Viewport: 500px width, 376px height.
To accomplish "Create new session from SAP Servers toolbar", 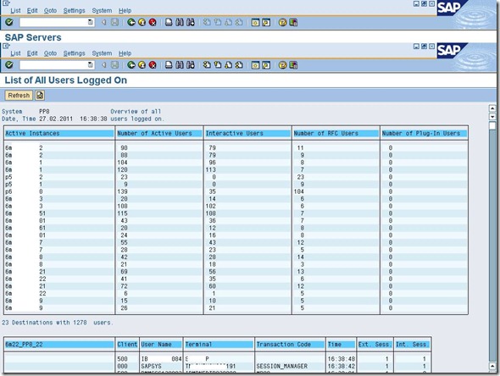I will pyautogui.click(x=255, y=22).
